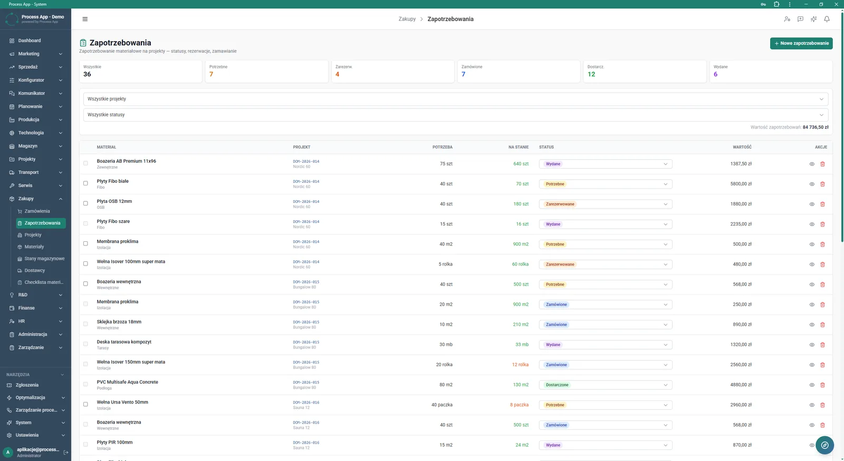
Task: Toggle the hamburger sidebar menu icon
Action: [x=85, y=19]
